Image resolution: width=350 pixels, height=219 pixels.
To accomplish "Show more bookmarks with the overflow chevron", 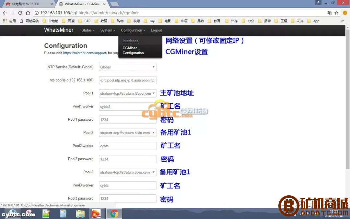I will pos(343,21).
